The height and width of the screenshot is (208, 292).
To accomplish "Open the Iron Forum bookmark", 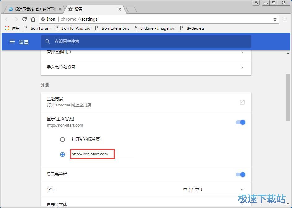I will point(37,28).
